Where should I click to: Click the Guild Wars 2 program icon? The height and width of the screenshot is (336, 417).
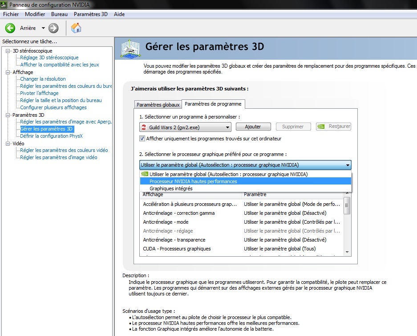point(144,127)
